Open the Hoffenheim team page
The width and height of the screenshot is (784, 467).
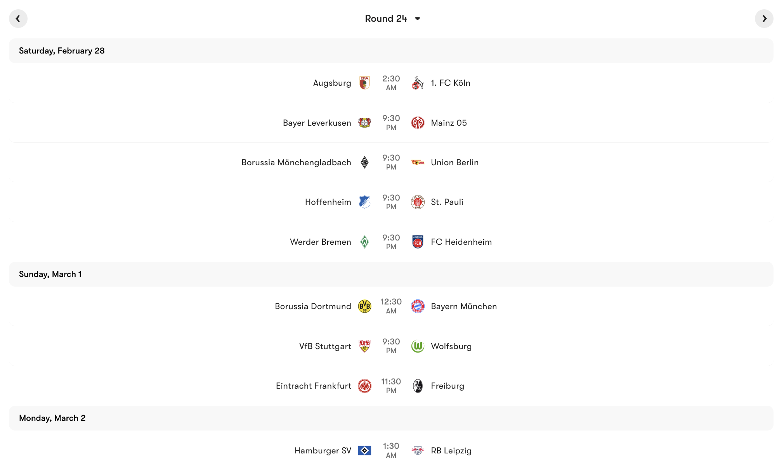click(328, 202)
